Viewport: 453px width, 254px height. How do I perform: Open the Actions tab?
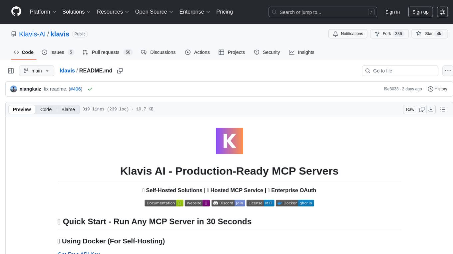[198, 52]
